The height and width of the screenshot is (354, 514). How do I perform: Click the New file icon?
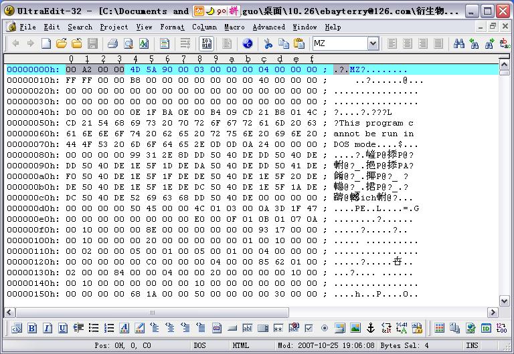tap(46, 43)
